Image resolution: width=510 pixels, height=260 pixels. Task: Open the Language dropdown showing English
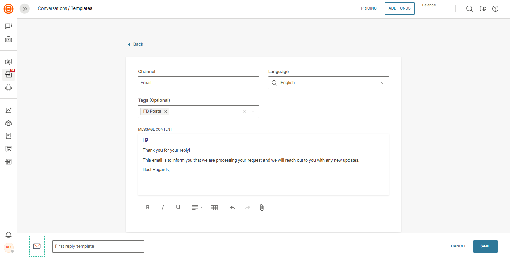click(x=328, y=83)
